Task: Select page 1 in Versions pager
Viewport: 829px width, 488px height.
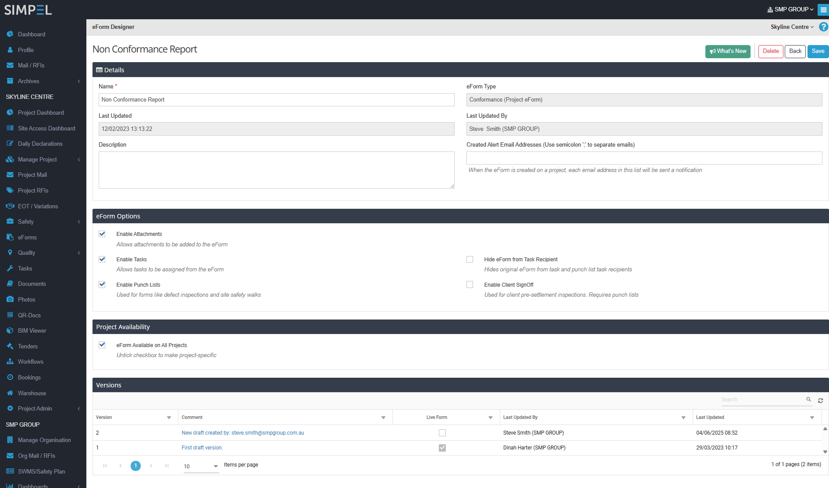Action: tap(135, 466)
